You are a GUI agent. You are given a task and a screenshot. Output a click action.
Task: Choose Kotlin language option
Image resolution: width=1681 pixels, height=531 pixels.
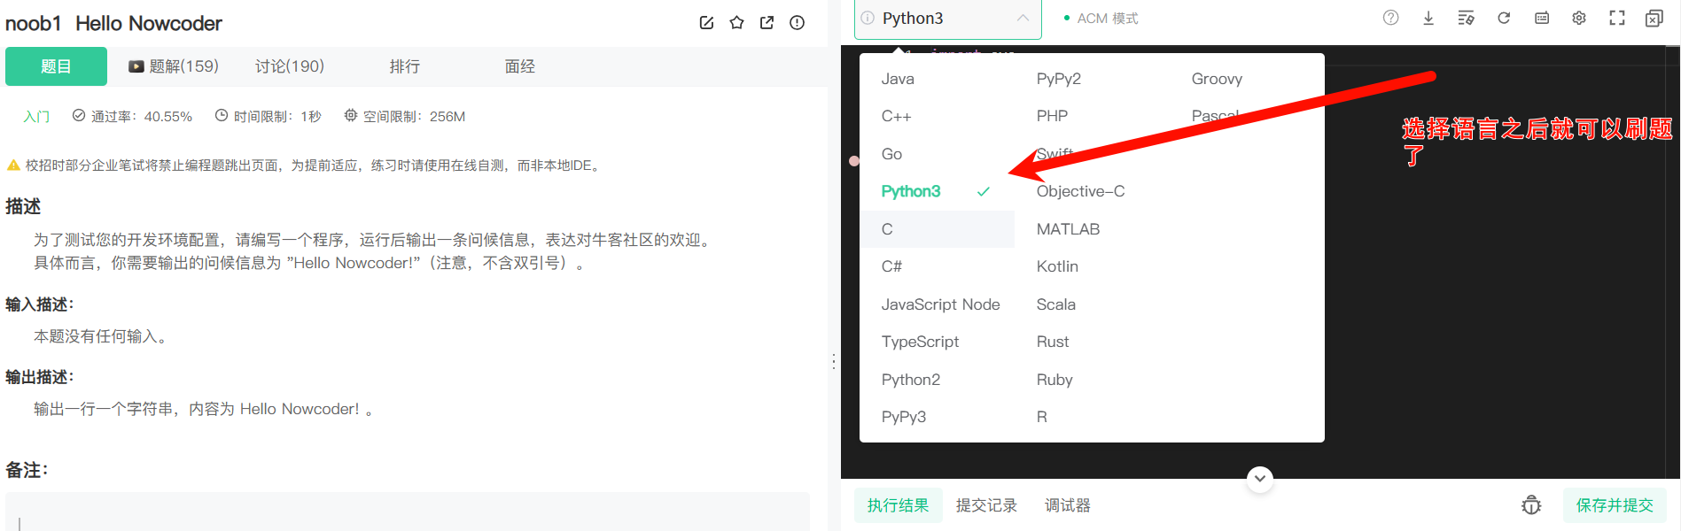pos(1057,266)
